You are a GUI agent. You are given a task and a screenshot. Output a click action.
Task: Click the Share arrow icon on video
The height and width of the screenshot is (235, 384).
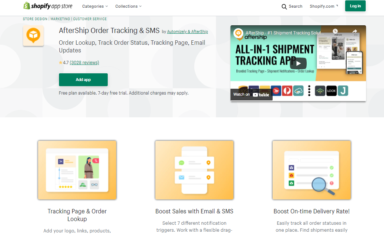pos(355,31)
